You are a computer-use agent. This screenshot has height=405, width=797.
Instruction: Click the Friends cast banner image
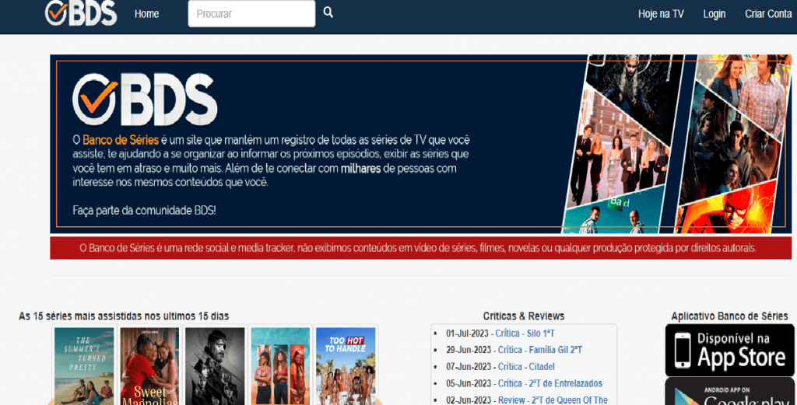(616, 148)
